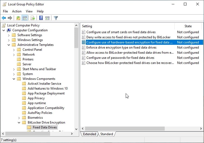Sort by the State column header
204x143 pixels.
pos(188,26)
